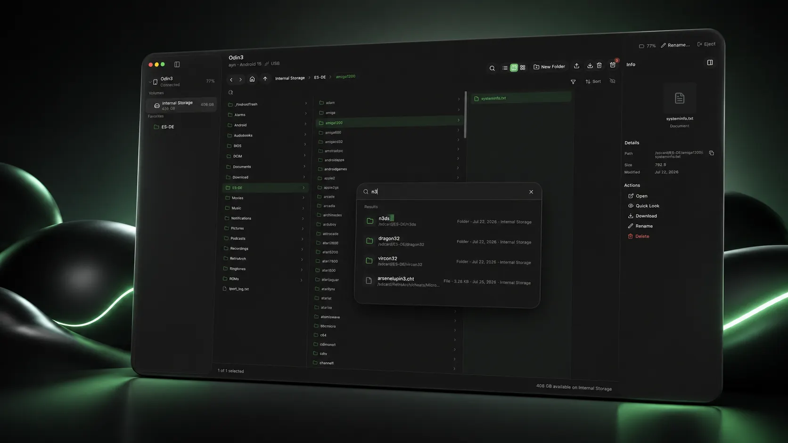The image size is (788, 443).
Task: Click Internal Storage breadcrumb
Action: 290,78
